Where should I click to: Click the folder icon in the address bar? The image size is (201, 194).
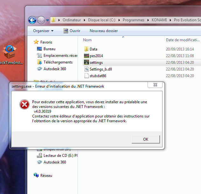coord(53,20)
